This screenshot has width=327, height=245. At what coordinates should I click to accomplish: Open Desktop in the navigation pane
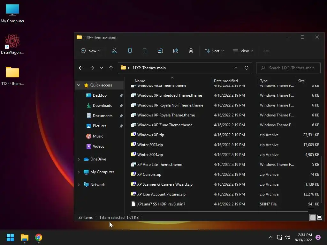pyautogui.click(x=100, y=95)
